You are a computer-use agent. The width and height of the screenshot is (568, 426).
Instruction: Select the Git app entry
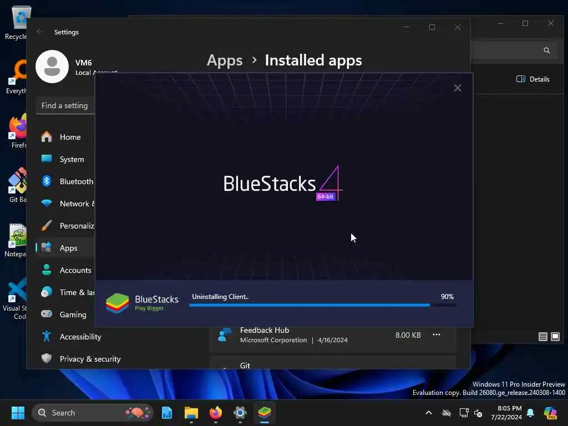point(333,363)
